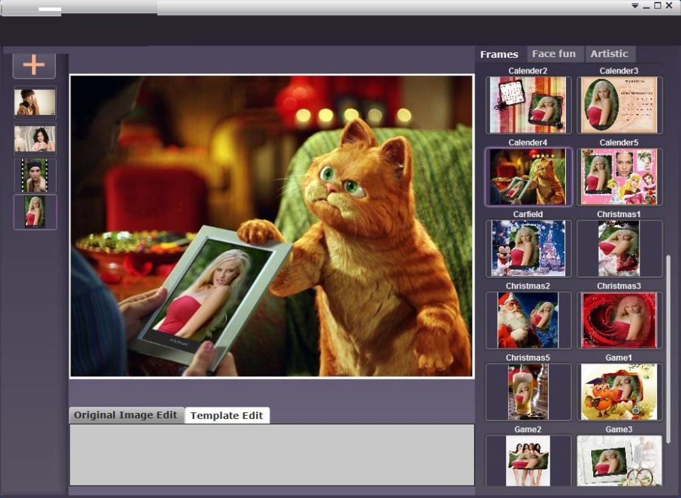Apply the Carfield frame template

pyautogui.click(x=528, y=248)
